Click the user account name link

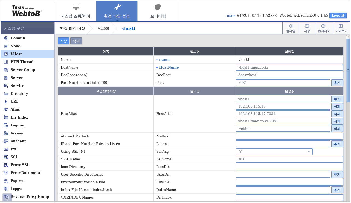click(231, 16)
